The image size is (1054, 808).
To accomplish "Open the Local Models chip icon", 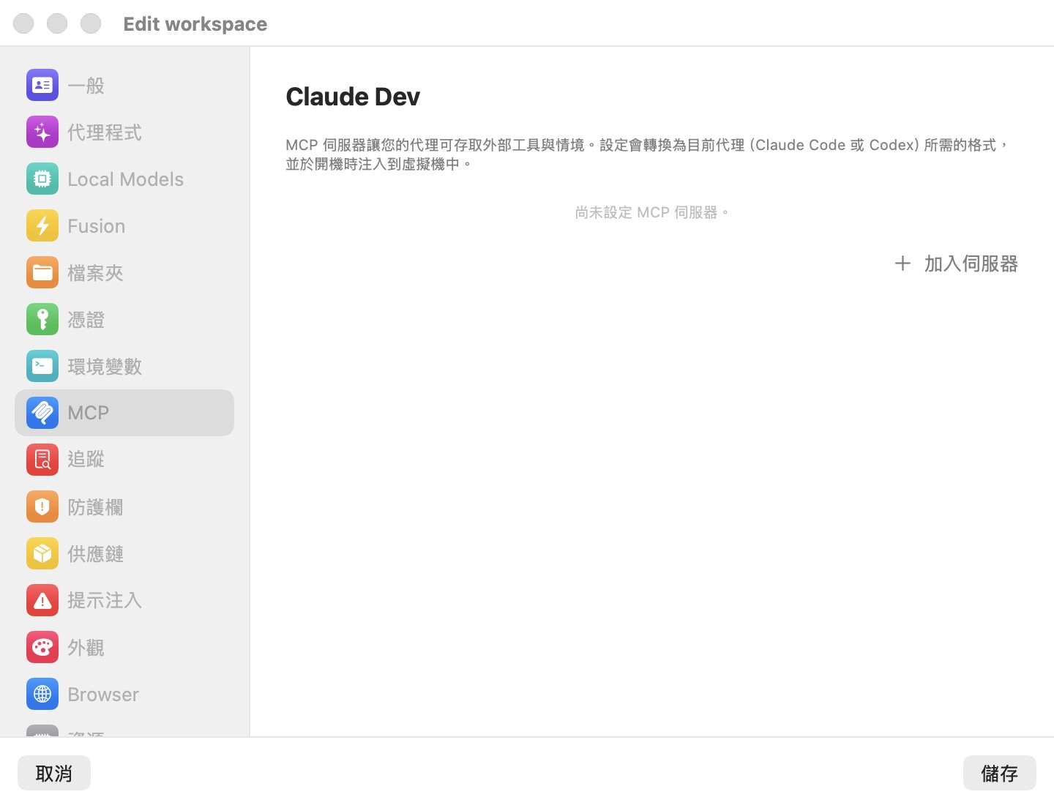I will (x=42, y=179).
